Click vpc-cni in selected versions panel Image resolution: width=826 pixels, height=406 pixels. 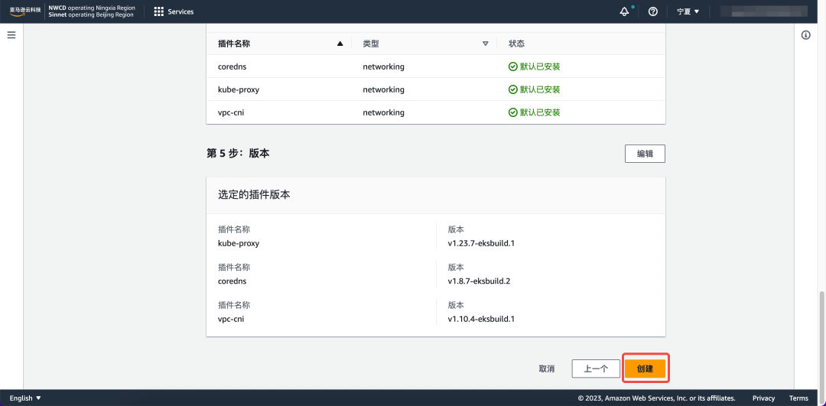point(231,319)
